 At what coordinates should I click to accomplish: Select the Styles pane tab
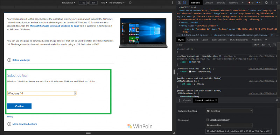coord(181,40)
